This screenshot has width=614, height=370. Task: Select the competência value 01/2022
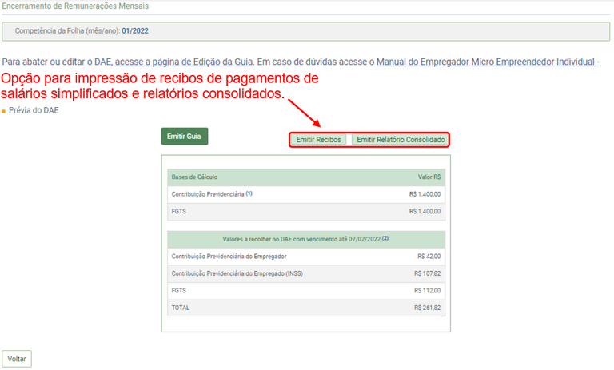point(135,31)
